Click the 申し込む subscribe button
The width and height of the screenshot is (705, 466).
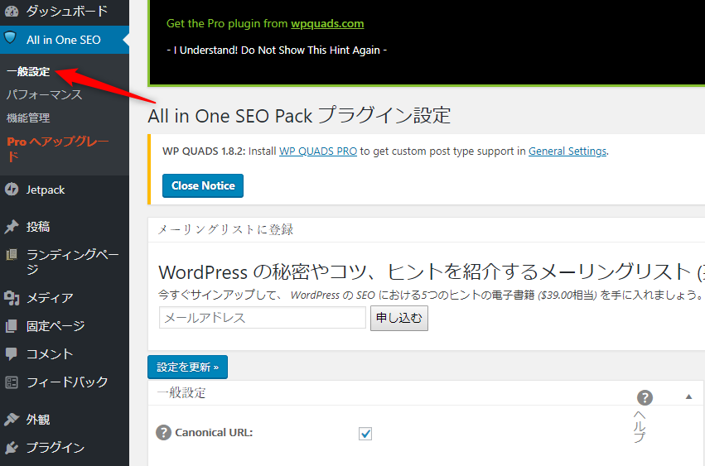[398, 318]
